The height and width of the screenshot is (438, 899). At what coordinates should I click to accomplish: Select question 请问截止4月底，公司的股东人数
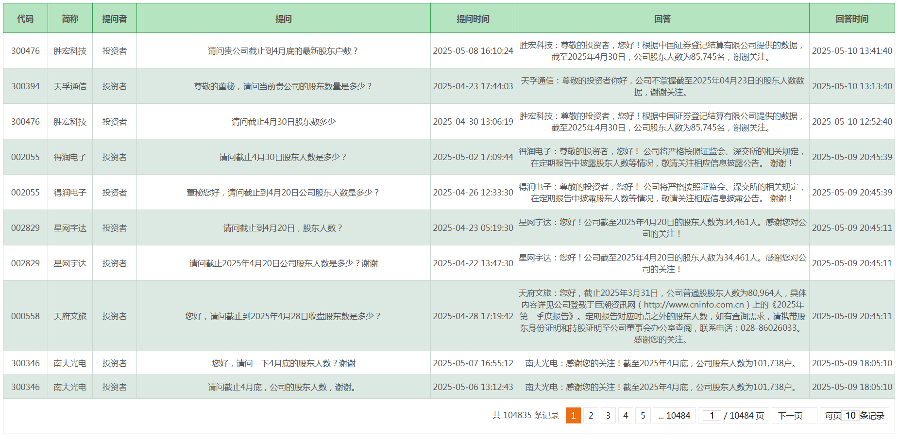pos(284,387)
